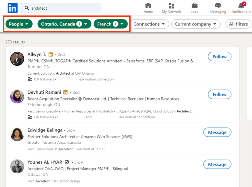The image size is (252, 187).
Task: Click '15K followers' text
Action: pyautogui.click(x=44, y=79)
